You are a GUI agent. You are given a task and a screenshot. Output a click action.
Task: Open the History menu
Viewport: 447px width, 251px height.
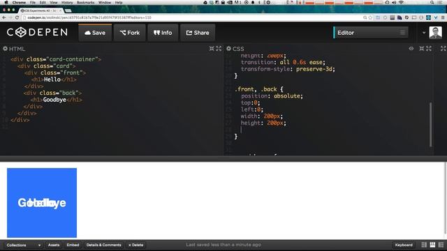pos(67,3)
